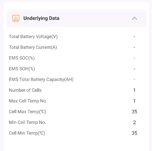Select the Max Cell Temp No. label
This screenshot has height=151, width=152.
coord(28,101)
